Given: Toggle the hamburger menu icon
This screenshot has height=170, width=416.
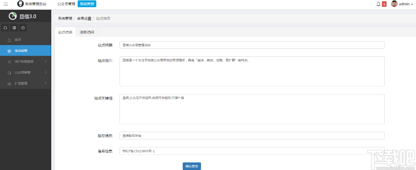Looking at the screenshot, I should pos(6,4).
